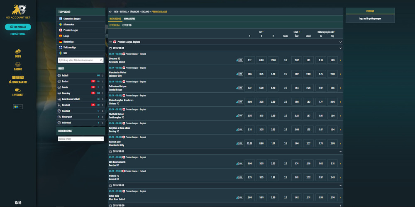Pick Norwich City win odds 15.00
415x207 pixels.
pos(249,143)
